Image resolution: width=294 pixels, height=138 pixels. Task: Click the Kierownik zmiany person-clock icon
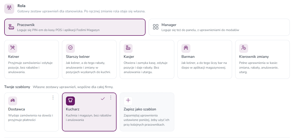click(x=244, y=48)
